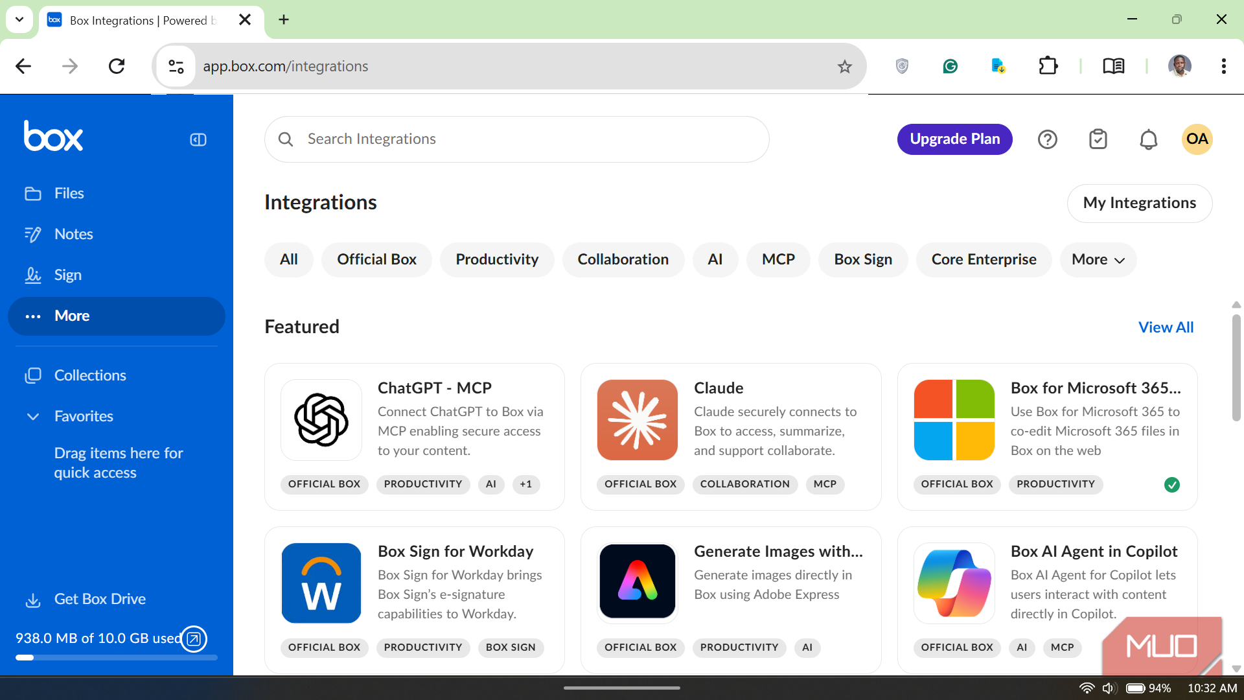The image size is (1244, 700).
Task: Click the Workday logo
Action: 321,583
